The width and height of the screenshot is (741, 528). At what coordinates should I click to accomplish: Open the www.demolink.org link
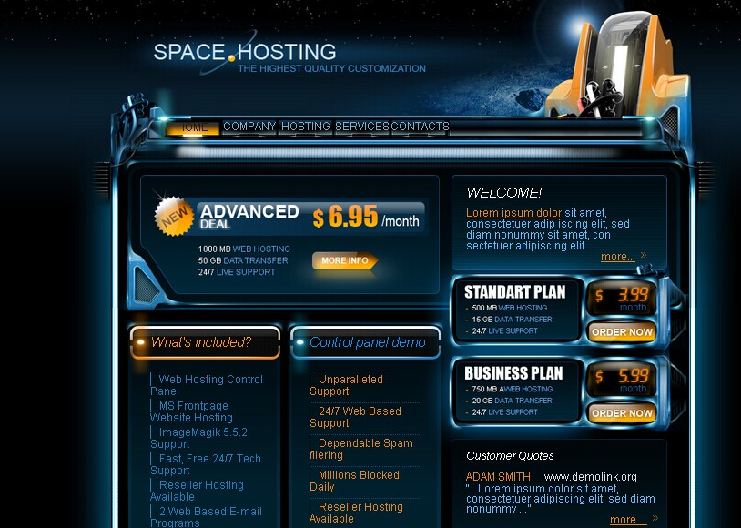pyautogui.click(x=590, y=477)
